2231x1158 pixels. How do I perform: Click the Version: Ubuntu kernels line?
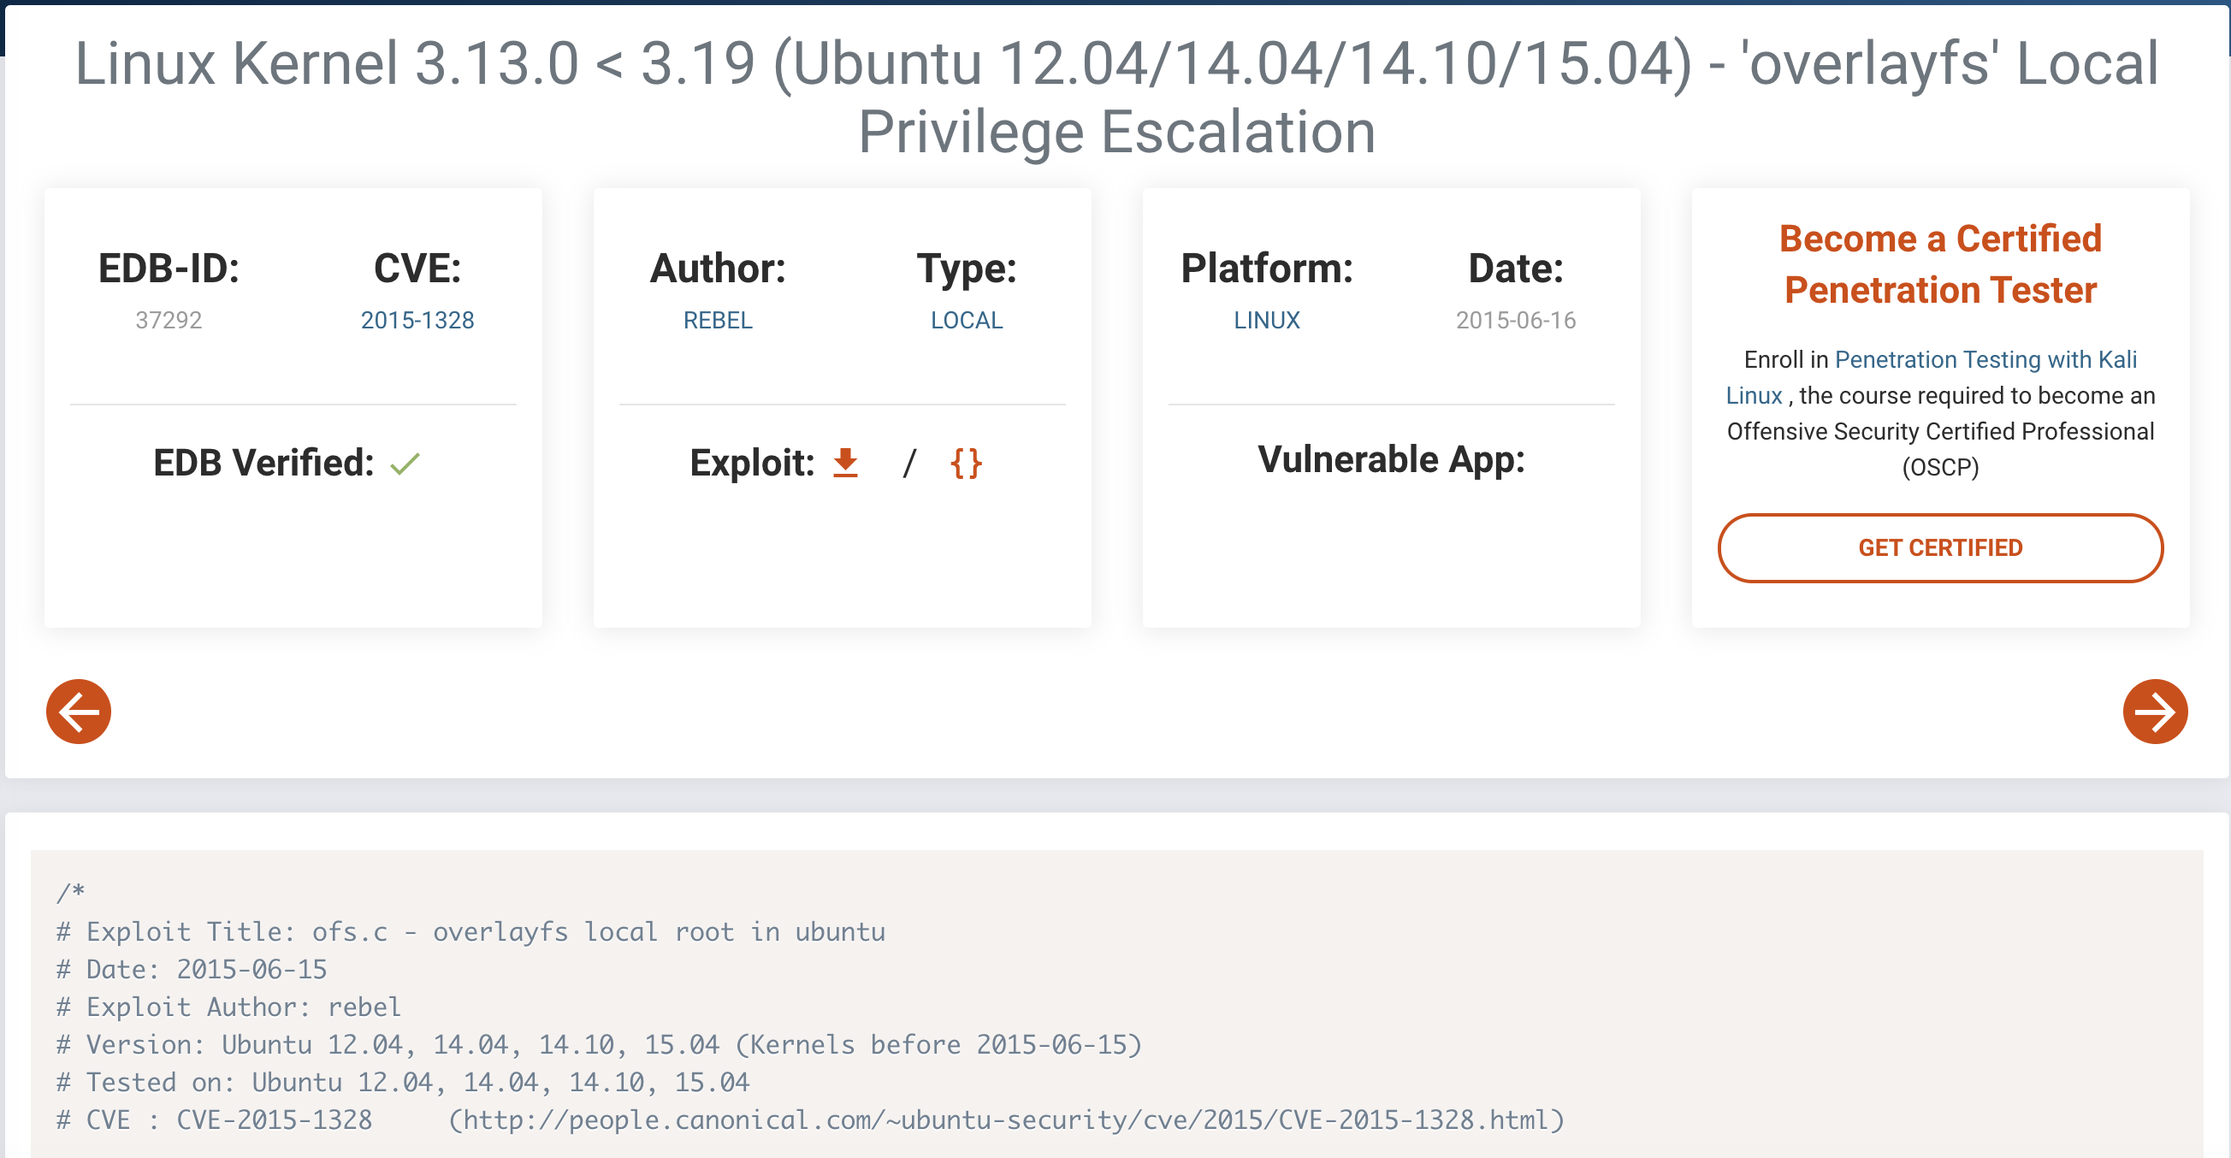pyautogui.click(x=600, y=1043)
